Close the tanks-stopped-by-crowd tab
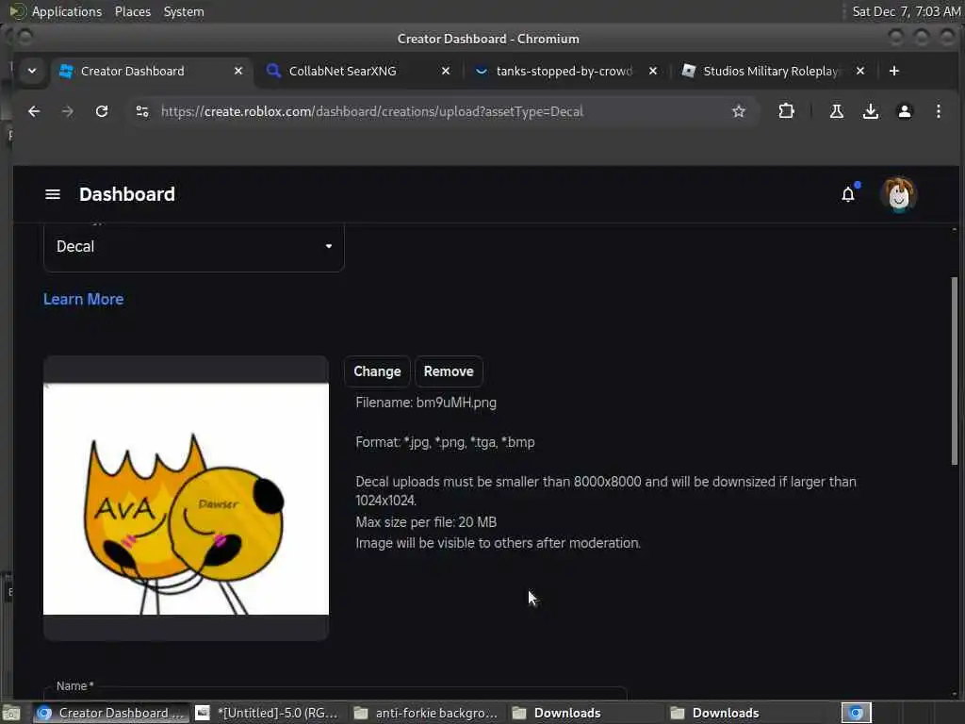 653,71
